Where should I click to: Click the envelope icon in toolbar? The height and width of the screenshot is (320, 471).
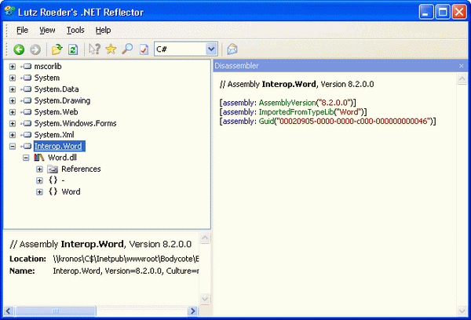[232, 49]
